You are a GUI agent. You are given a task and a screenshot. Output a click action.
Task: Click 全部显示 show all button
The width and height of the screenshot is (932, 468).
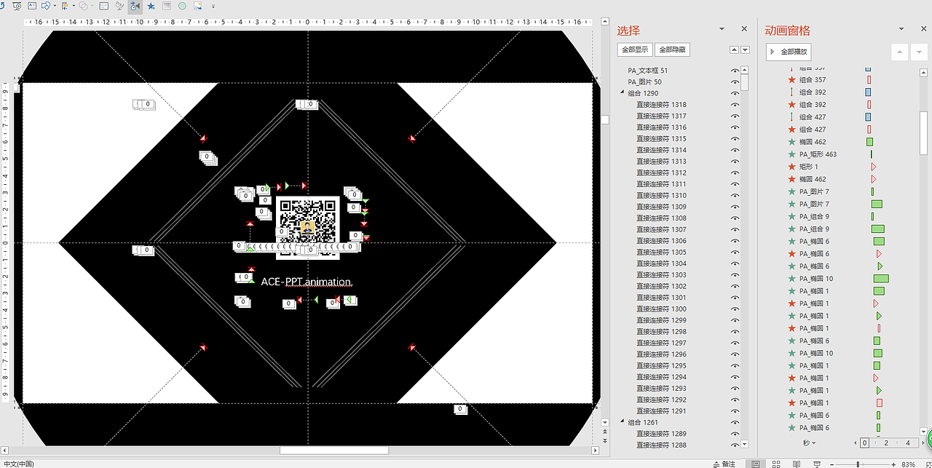pos(635,50)
